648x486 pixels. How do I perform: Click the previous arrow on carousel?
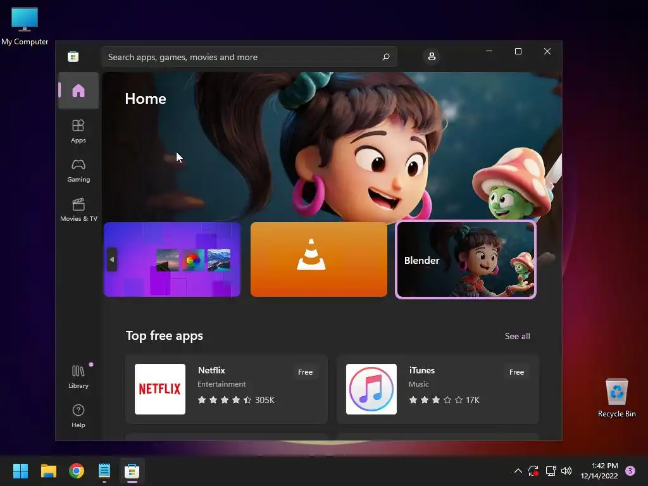tap(111, 259)
